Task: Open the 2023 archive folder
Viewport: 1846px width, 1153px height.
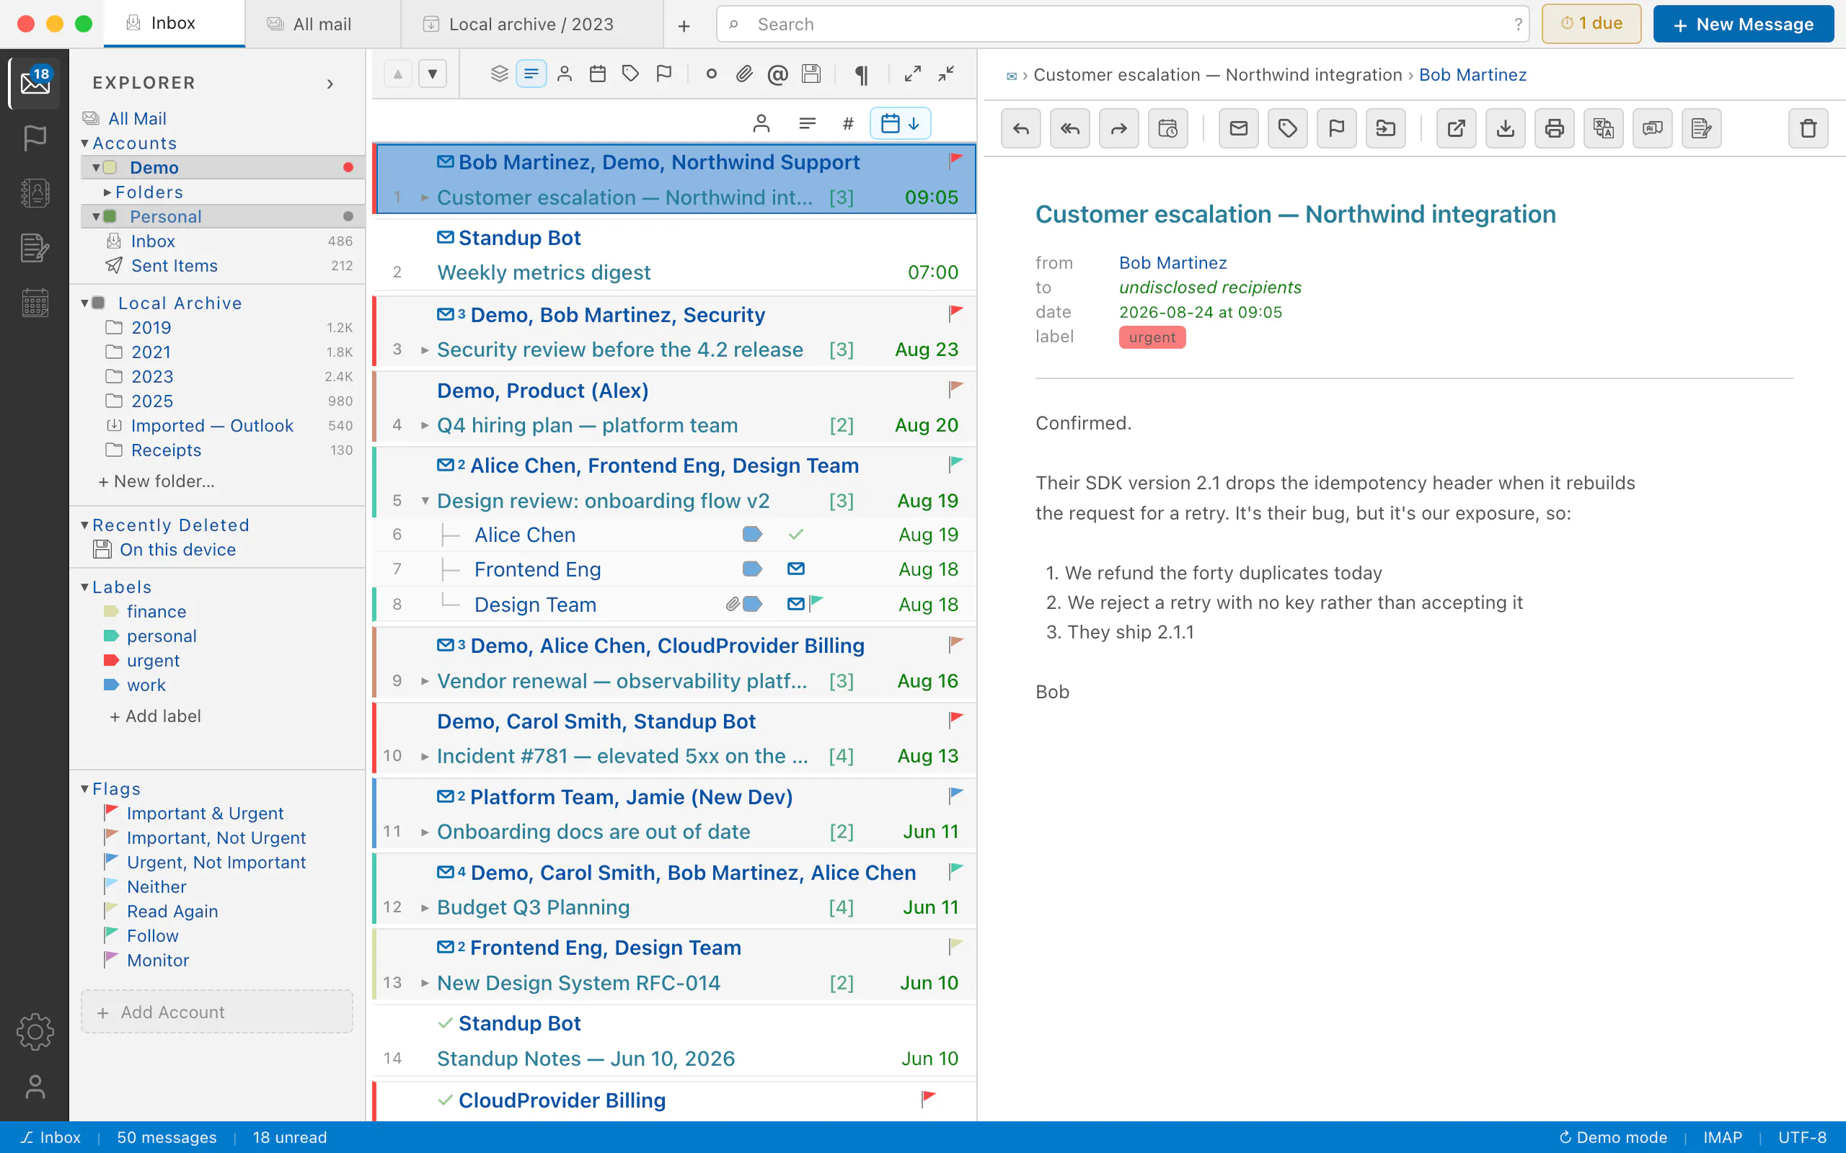Action: click(x=152, y=376)
